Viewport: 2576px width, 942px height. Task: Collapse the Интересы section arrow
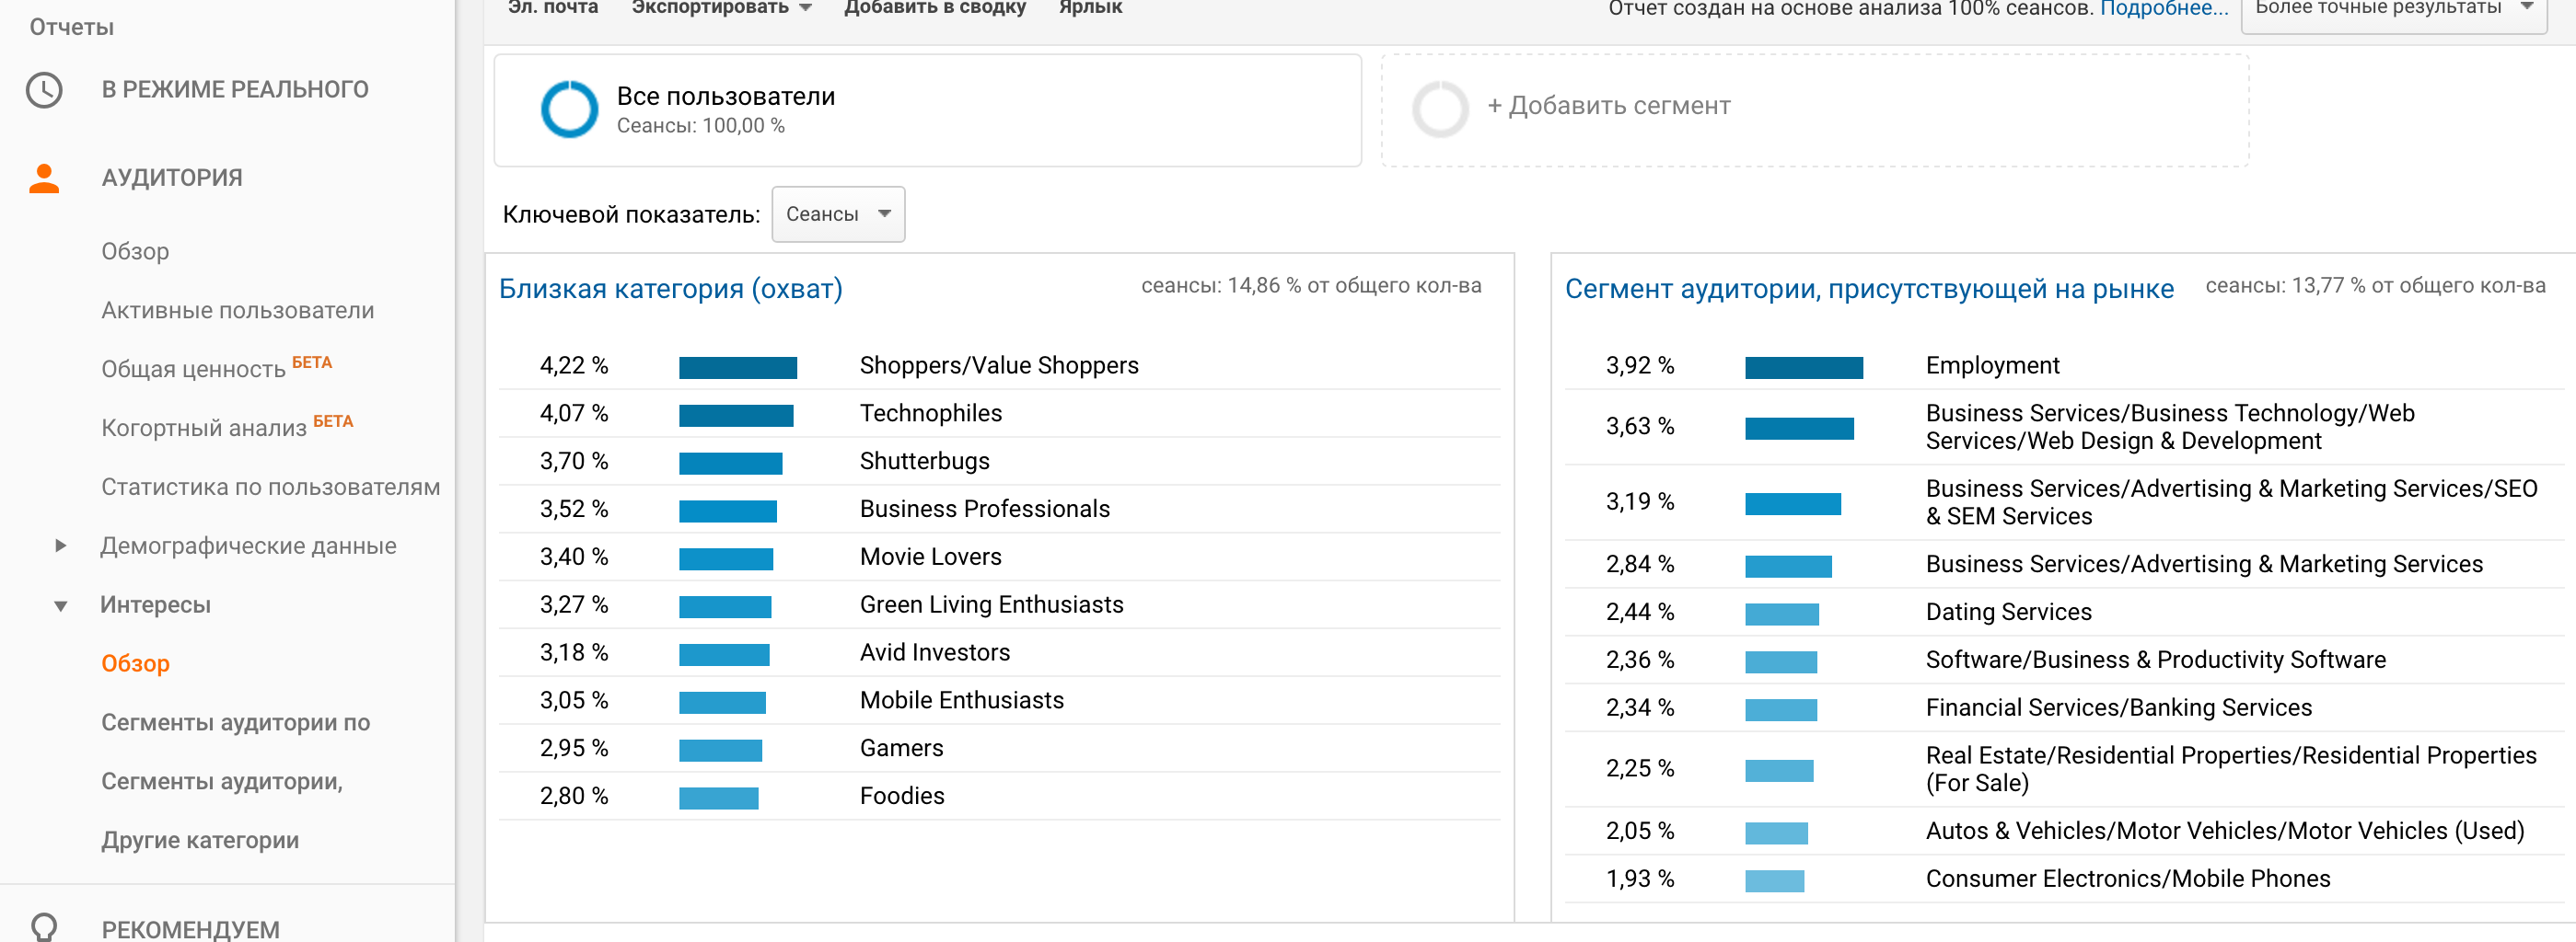(60, 605)
